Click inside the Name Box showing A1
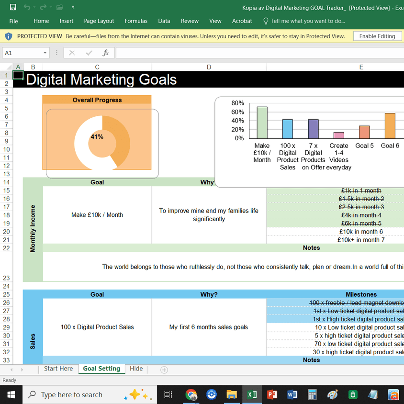Image resolution: width=404 pixels, height=404 pixels. [x=22, y=53]
